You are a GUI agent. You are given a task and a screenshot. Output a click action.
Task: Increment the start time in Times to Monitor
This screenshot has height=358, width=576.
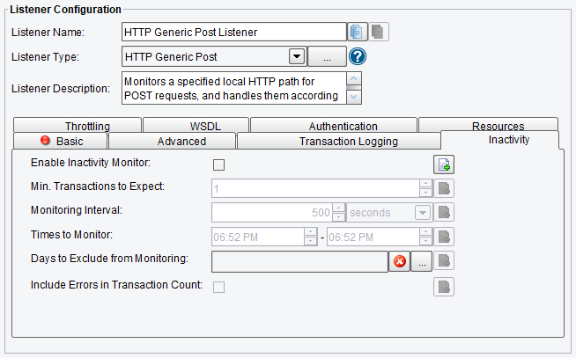[310, 232]
